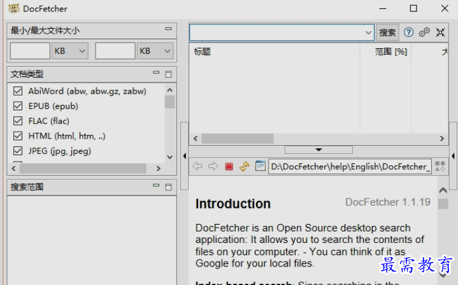Click 搜索范围 panel title
The width and height of the screenshot is (458, 285).
(27, 187)
